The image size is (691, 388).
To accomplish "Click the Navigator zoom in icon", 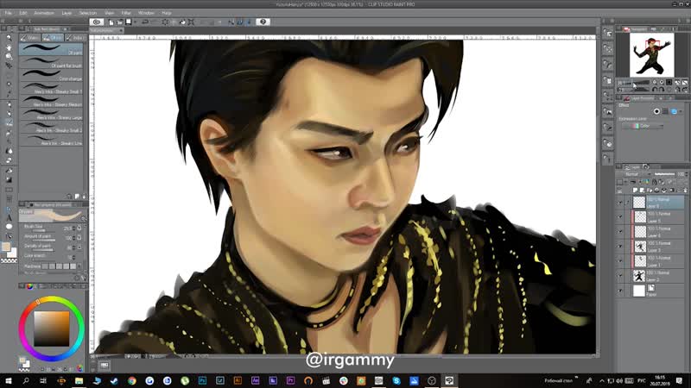I will coord(662,82).
